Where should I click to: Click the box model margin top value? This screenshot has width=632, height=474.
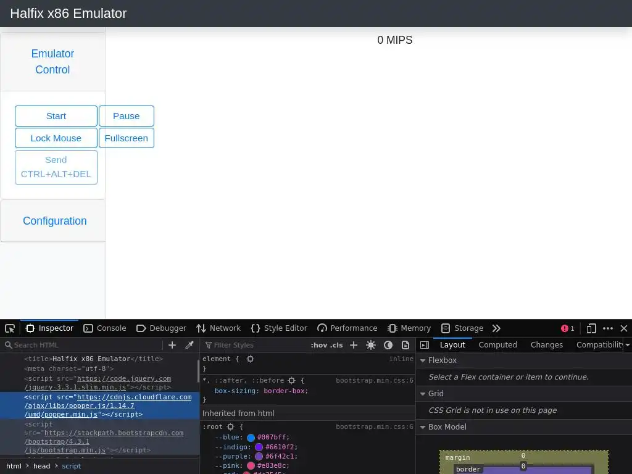(523, 456)
